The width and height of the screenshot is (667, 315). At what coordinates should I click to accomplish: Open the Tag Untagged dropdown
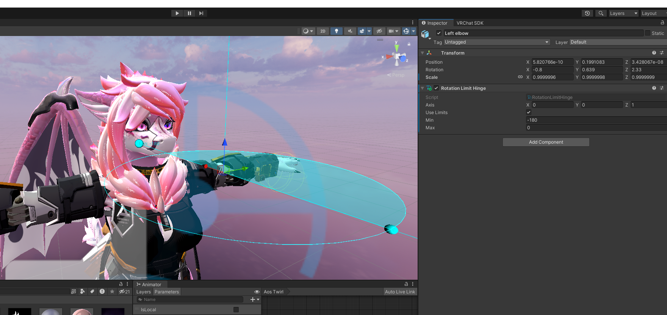click(x=497, y=42)
